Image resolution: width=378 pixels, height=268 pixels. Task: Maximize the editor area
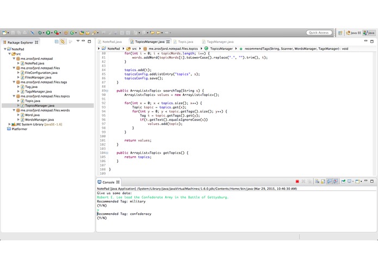click(x=372, y=41)
